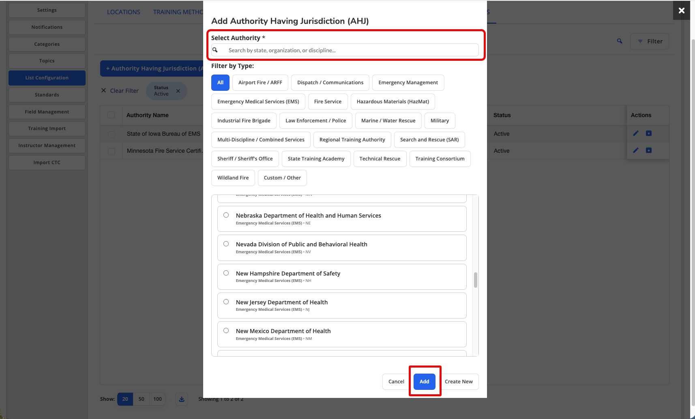The image size is (695, 419).
Task: Select New Hampshire Department of Safety radio
Action: pos(226,273)
